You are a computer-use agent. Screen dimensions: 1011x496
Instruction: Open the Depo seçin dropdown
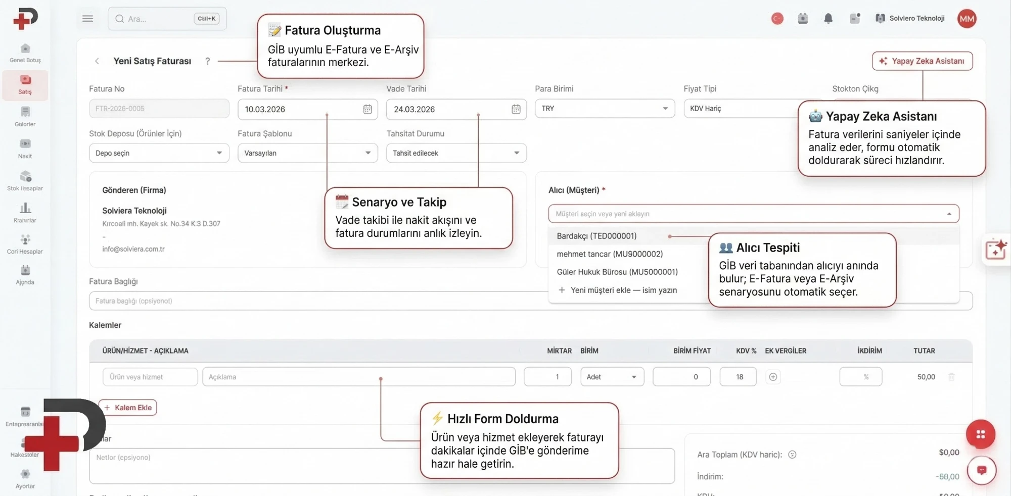click(x=159, y=153)
